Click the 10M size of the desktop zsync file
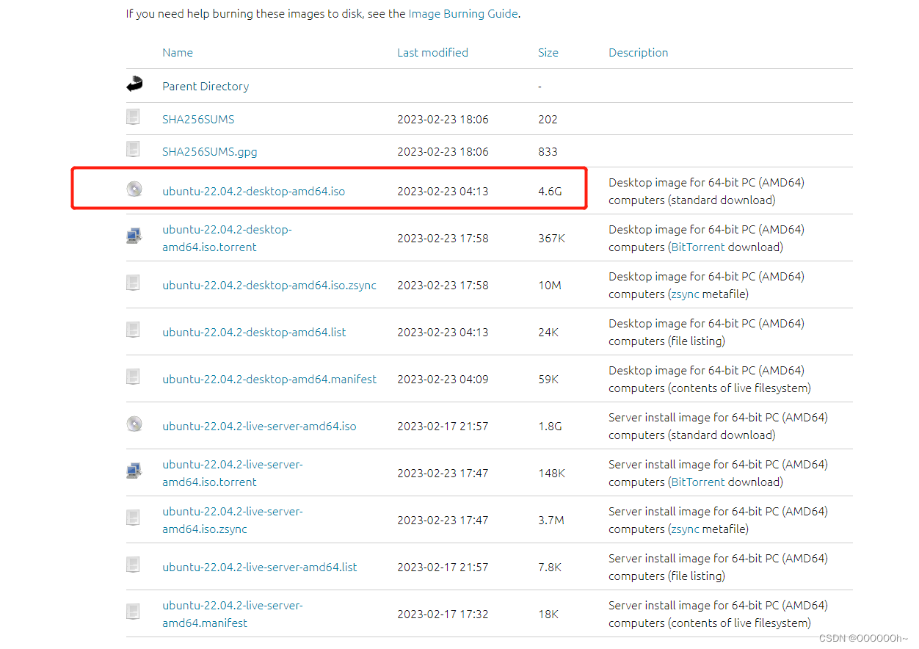Screen dimensions: 919x649 [x=550, y=286]
